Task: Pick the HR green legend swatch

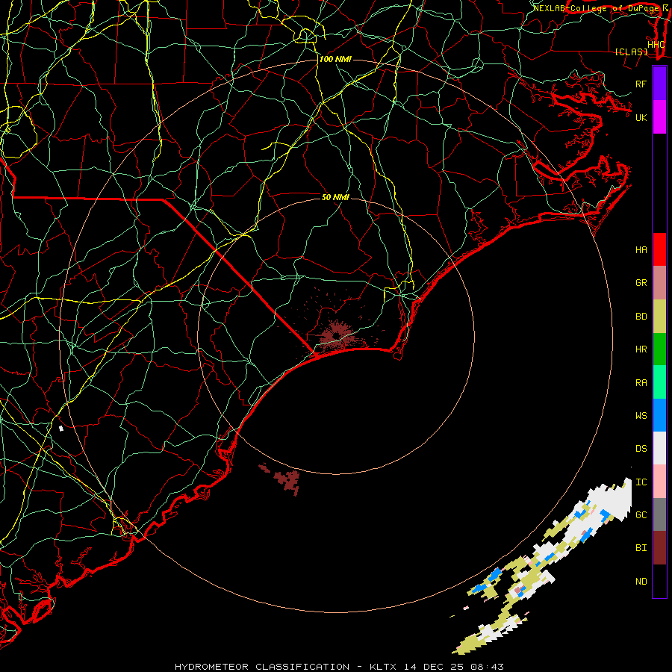Action: (x=659, y=349)
